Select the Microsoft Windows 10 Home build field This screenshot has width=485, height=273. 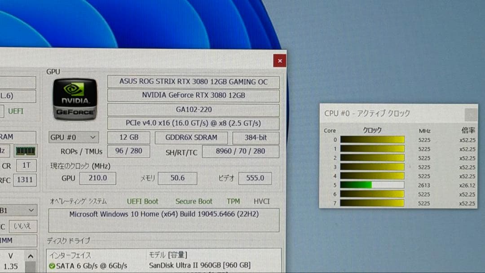164,215
